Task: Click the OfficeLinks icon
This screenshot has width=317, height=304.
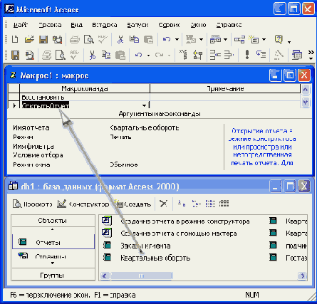Action: point(191,39)
